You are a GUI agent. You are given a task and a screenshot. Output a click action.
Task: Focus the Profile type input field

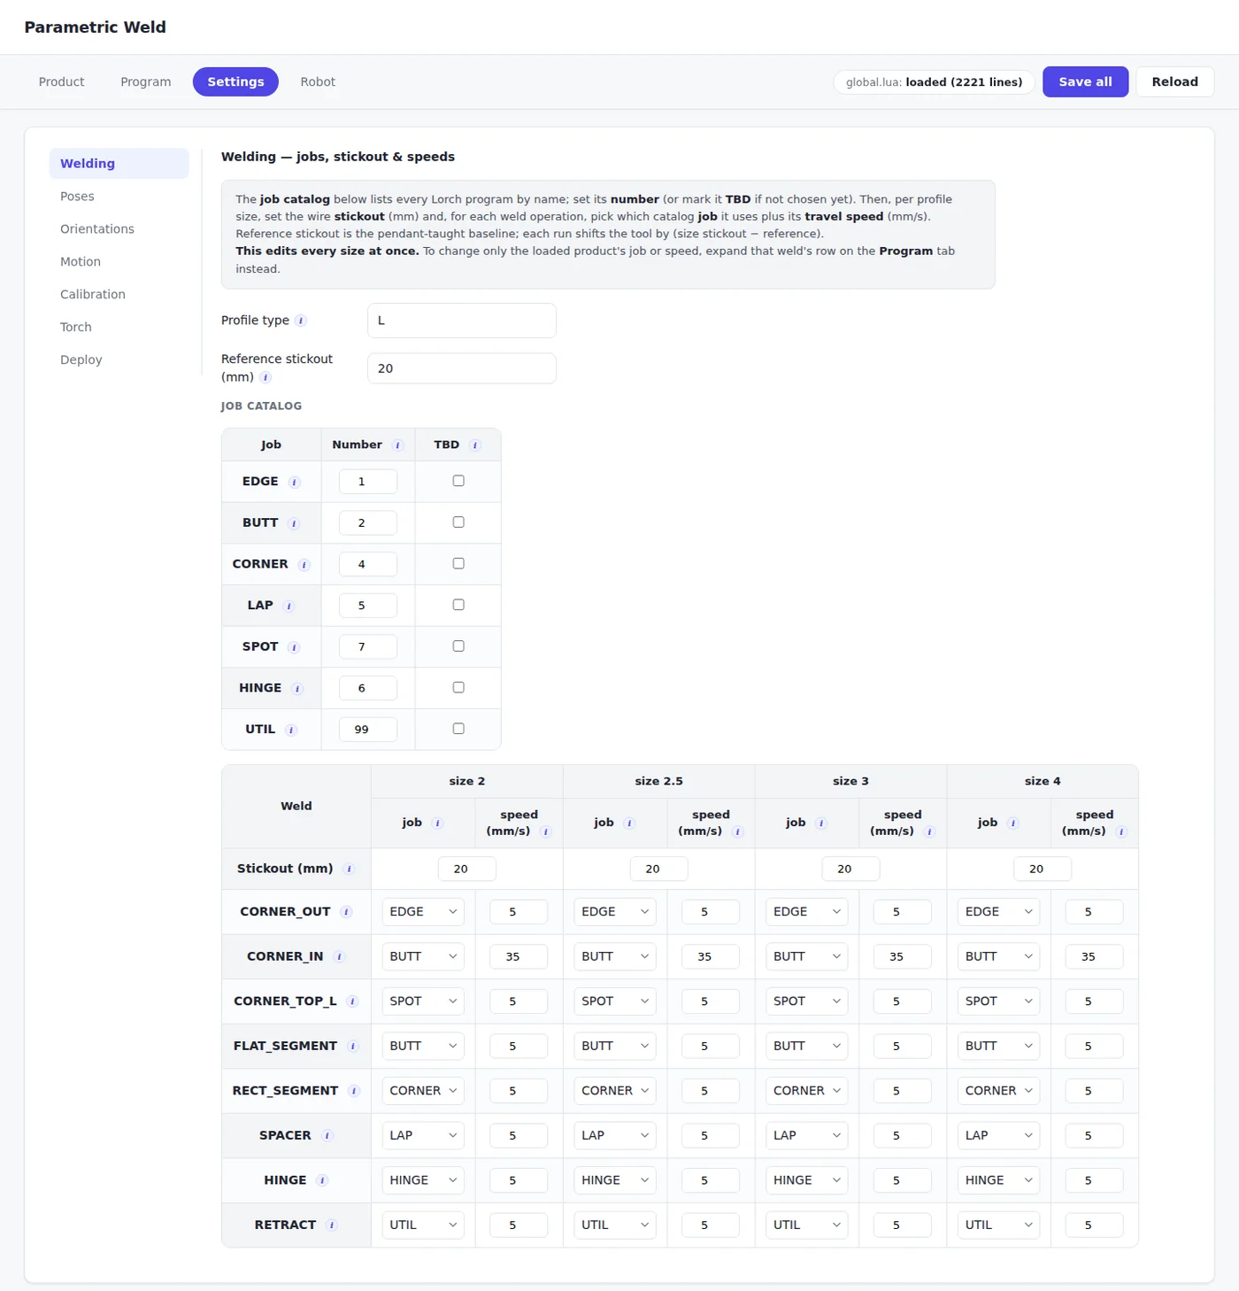point(462,321)
